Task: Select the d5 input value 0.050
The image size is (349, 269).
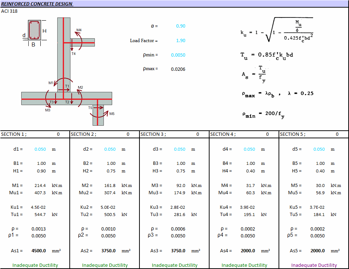Action: point(319,149)
